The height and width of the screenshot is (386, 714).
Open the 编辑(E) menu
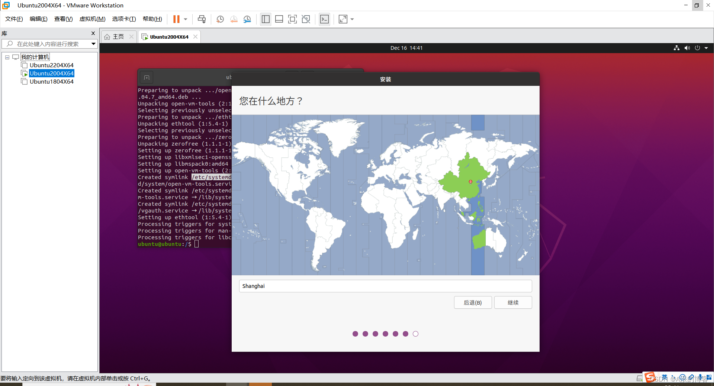pos(39,19)
